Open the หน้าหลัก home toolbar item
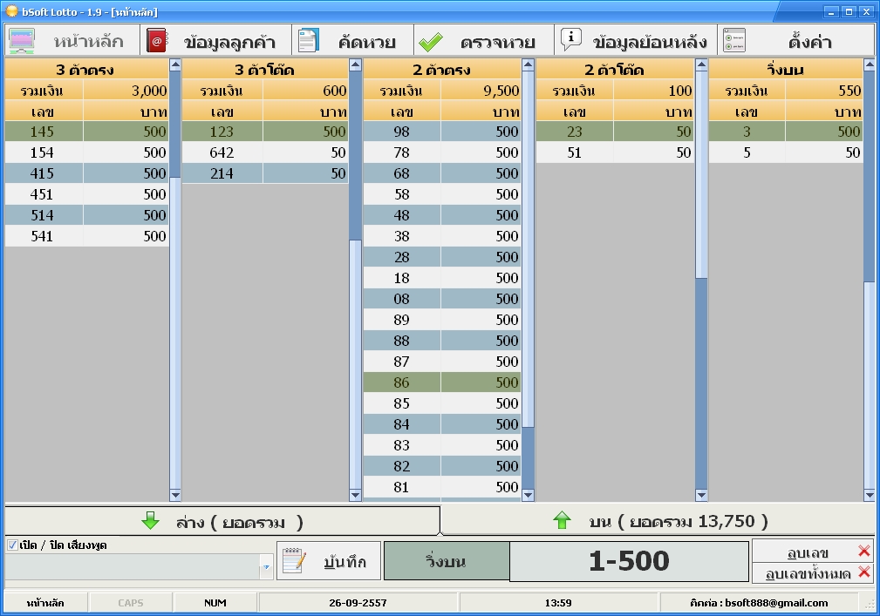The width and height of the screenshot is (880, 616). [x=72, y=40]
